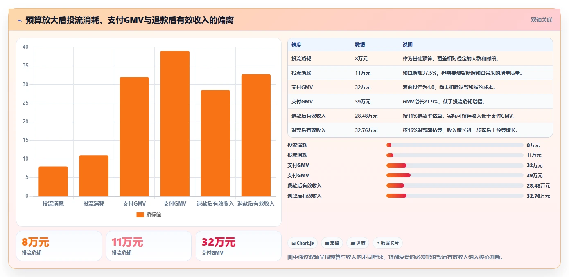Click the 双轴关联 tag
Image resolution: width=569 pixels, height=277 pixels.
click(542, 20)
